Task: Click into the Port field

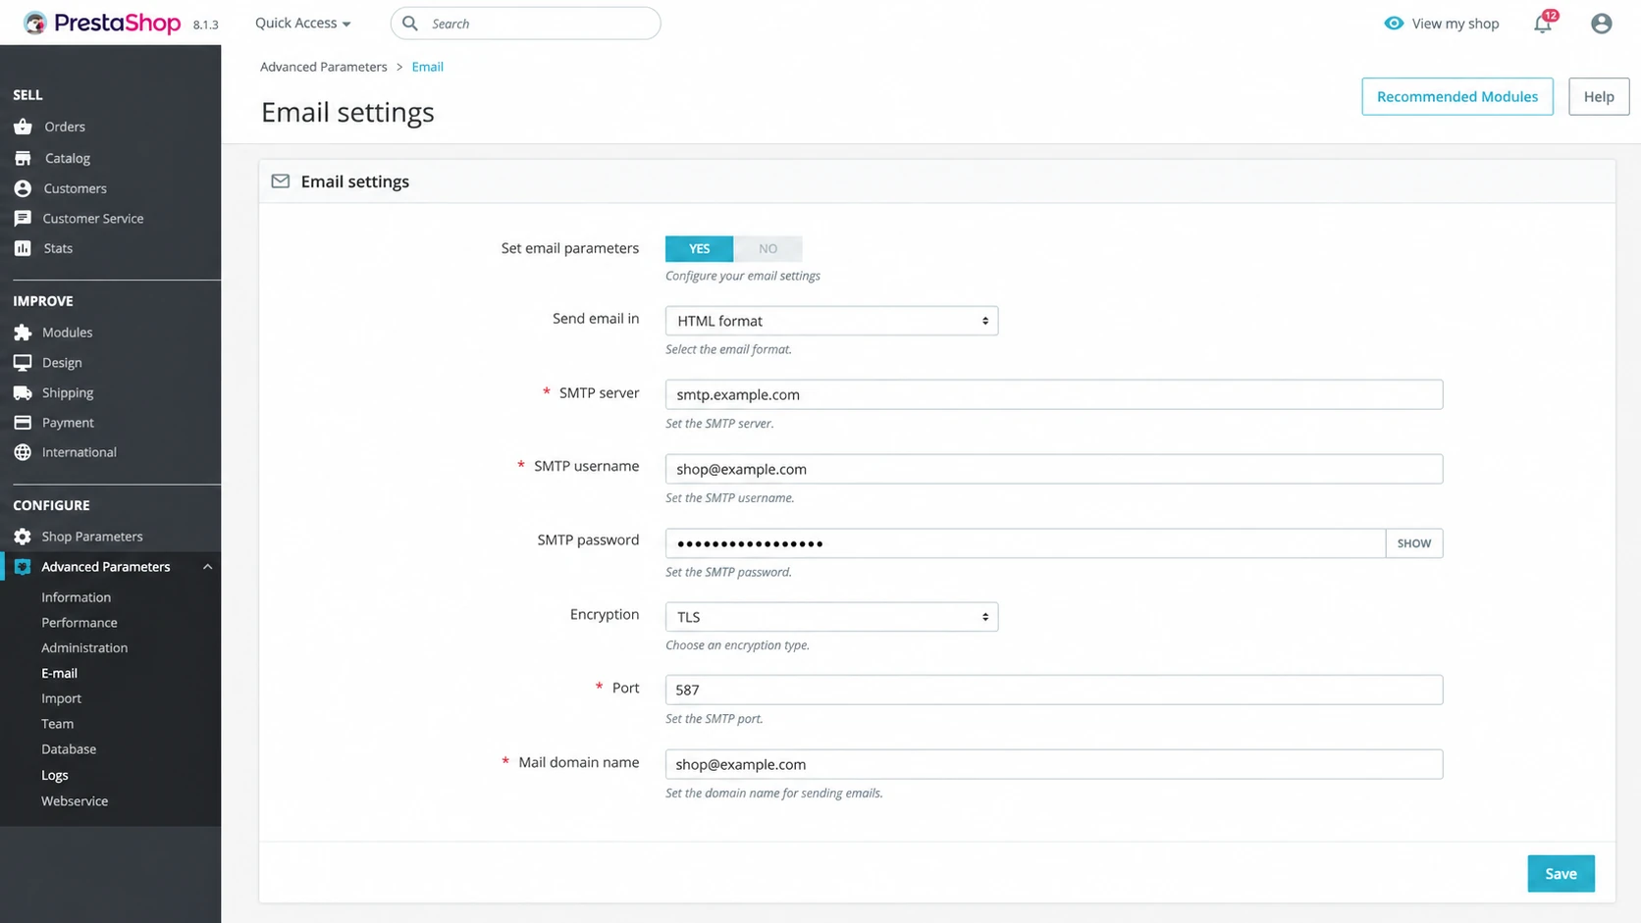Action: click(x=1054, y=690)
